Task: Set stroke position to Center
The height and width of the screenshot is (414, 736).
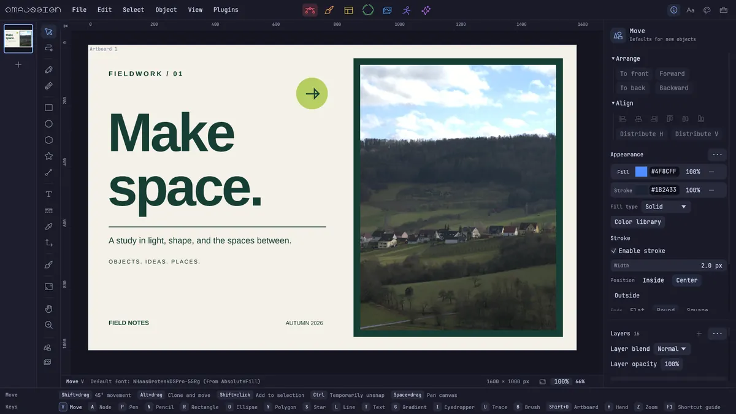Action: 686,280
